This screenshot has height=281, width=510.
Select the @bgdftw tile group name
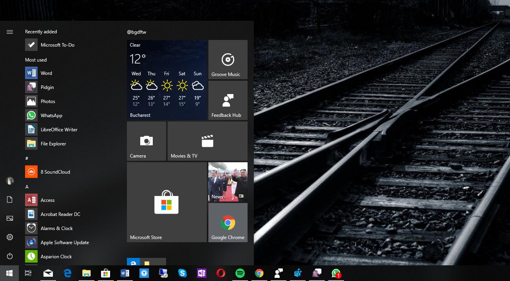[x=136, y=32]
